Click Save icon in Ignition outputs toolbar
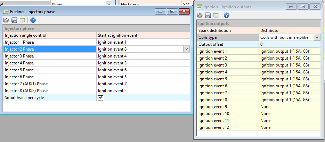 point(208,15)
